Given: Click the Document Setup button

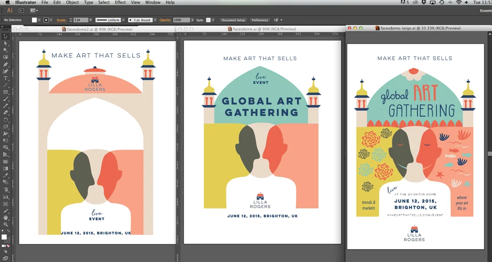Looking at the screenshot, I should pos(233,20).
